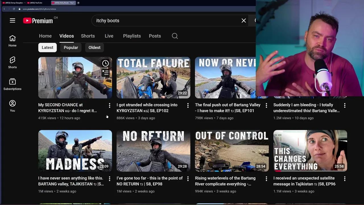
Task: Add SECOND CHANCE video to queue
Action: coord(106,73)
